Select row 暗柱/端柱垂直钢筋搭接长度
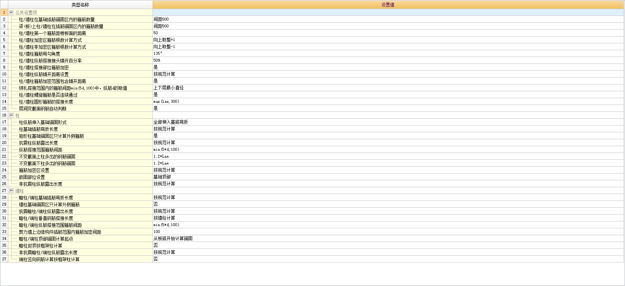 click(46, 218)
